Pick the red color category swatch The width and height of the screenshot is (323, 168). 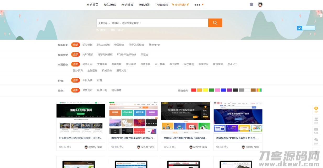[194, 90]
